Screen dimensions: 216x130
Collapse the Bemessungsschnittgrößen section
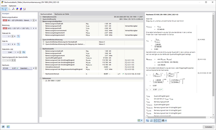point(41,22)
